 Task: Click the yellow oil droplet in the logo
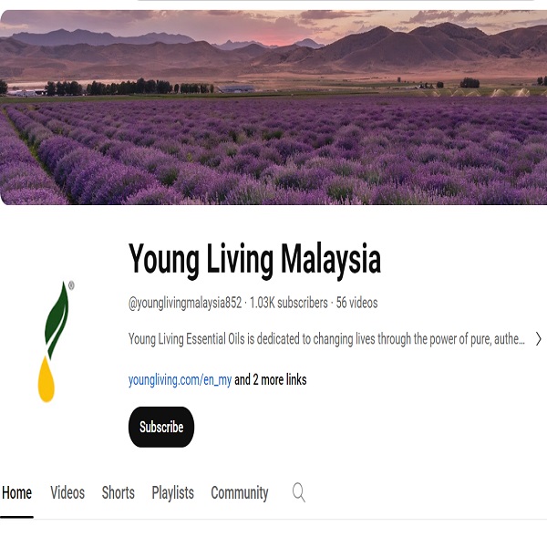click(46, 379)
